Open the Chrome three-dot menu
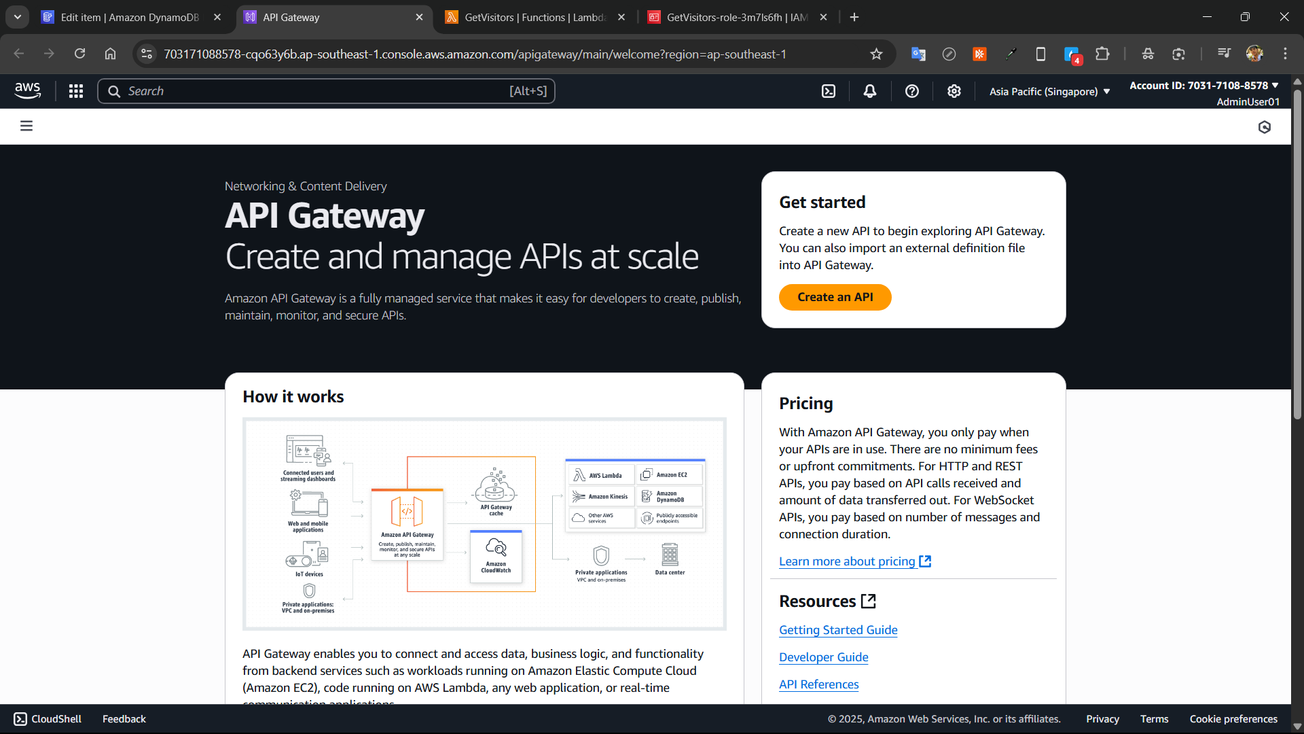Image resolution: width=1304 pixels, height=734 pixels. pos(1285,54)
